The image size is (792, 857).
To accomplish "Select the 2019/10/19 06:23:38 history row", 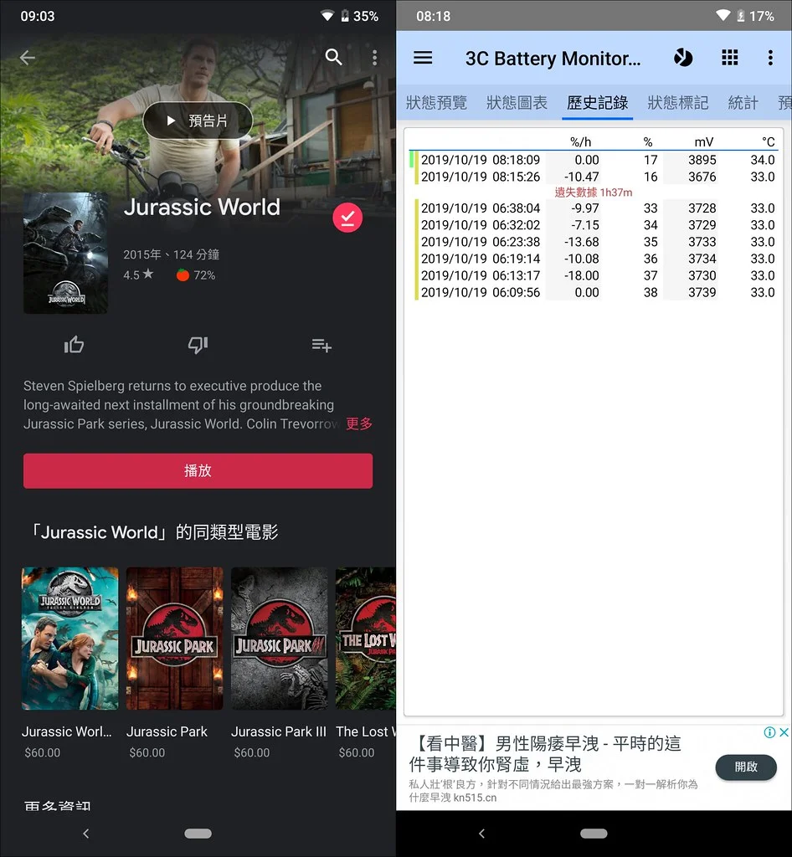I will coord(593,242).
